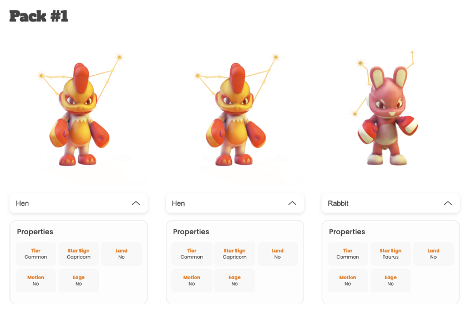Image resolution: width=466 pixels, height=309 pixels.
Task: Click first Hen's Land property tile
Action: tap(121, 254)
